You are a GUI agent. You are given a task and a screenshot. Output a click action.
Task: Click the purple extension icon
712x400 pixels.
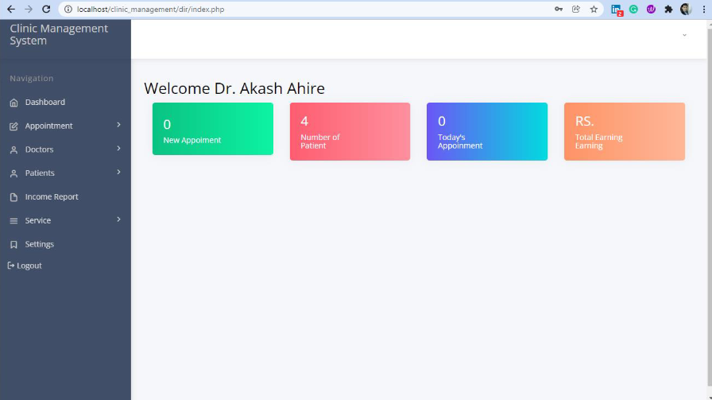[651, 9]
